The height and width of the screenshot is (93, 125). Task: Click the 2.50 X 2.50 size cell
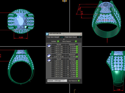[59, 75]
